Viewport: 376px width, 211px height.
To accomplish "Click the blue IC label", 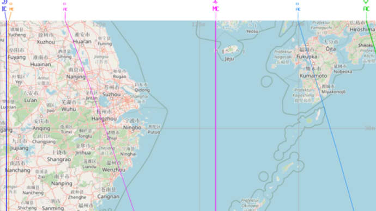I will pos(4,9).
